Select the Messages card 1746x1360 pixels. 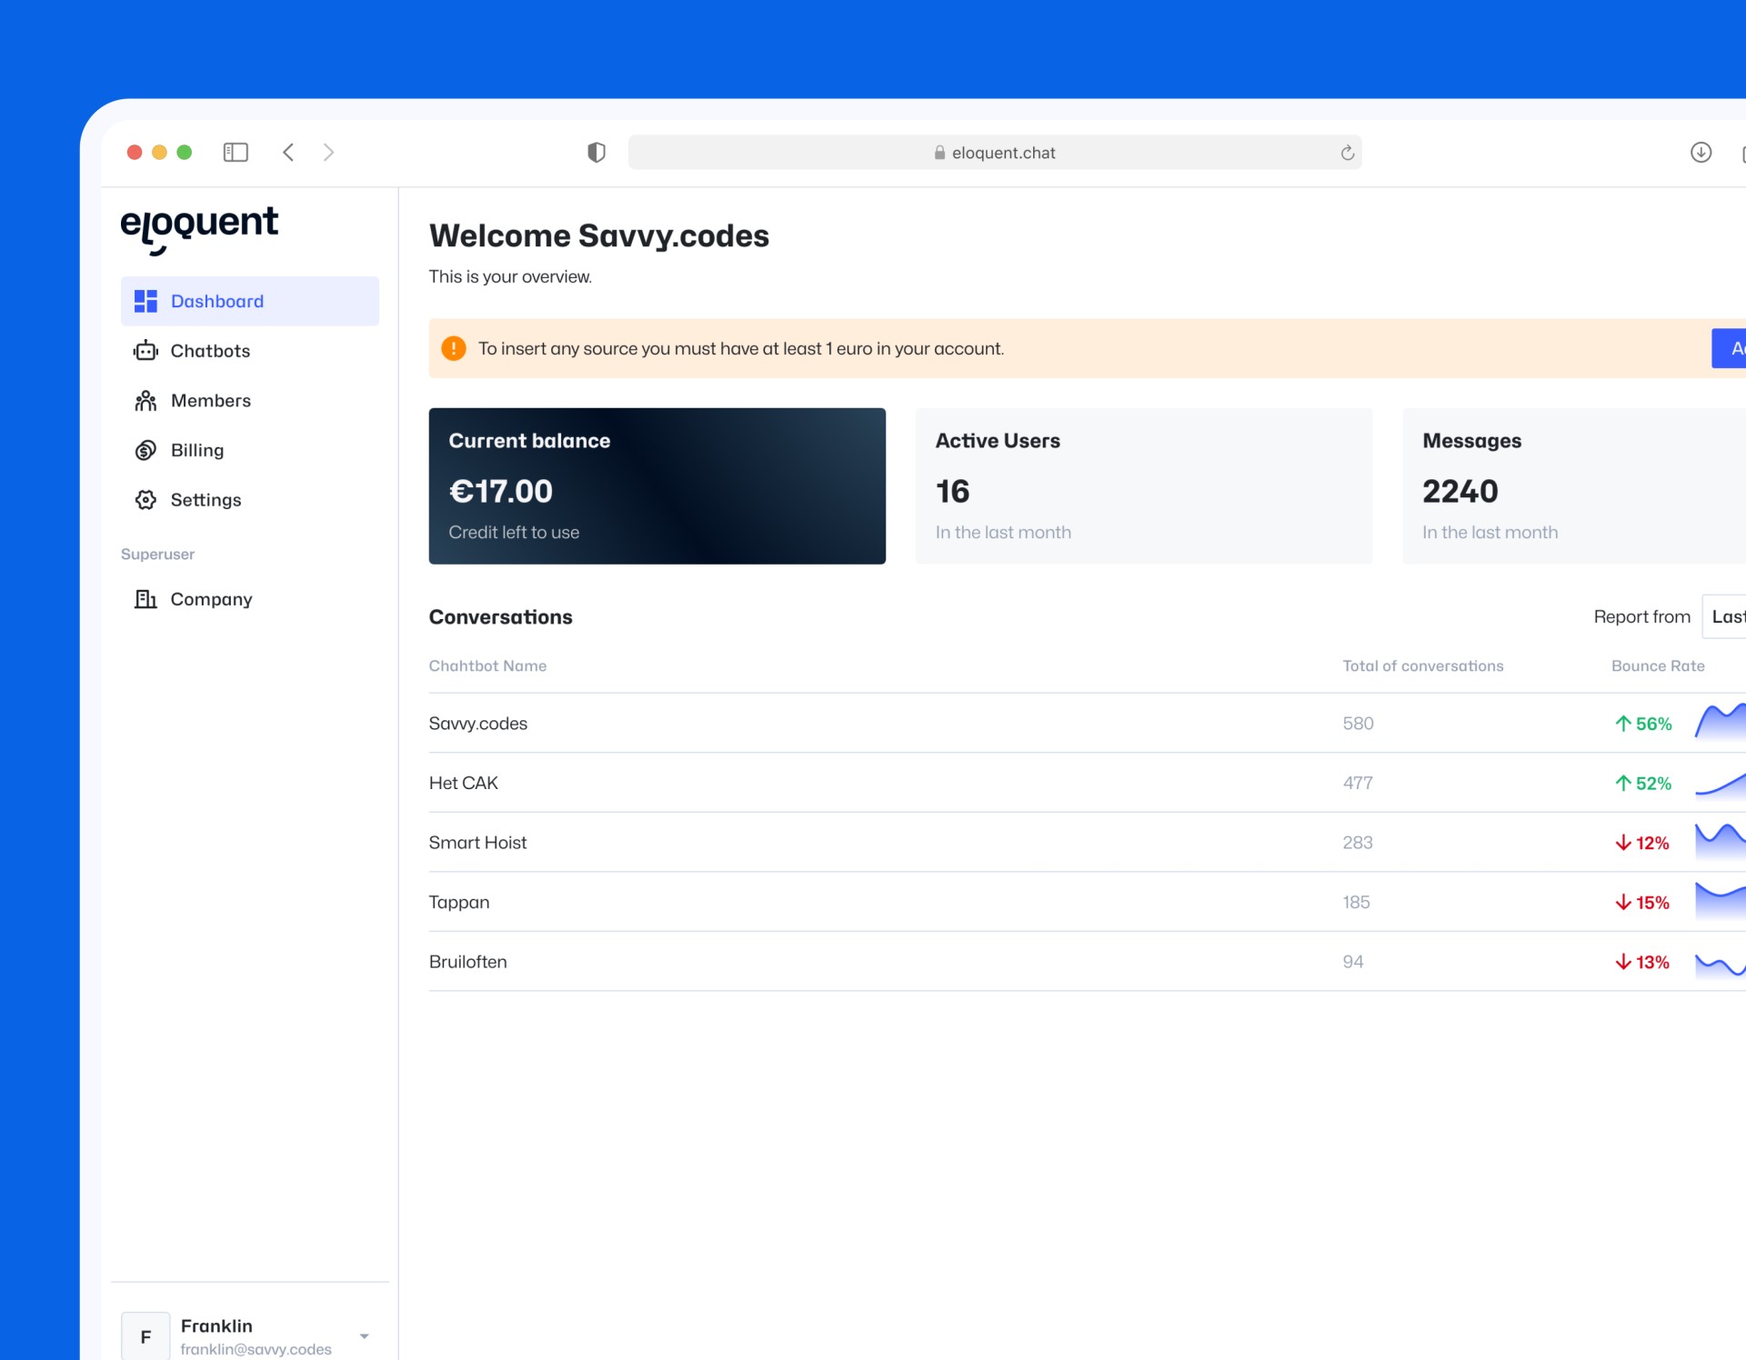click(1574, 485)
